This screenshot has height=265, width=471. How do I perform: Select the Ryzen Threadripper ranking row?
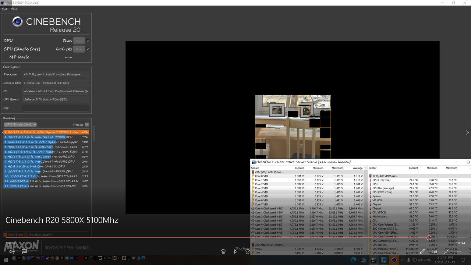point(46,142)
